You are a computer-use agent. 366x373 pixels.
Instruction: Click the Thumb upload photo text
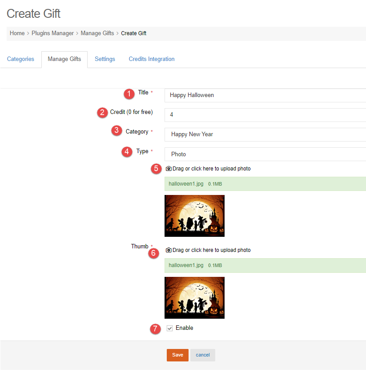(x=211, y=250)
